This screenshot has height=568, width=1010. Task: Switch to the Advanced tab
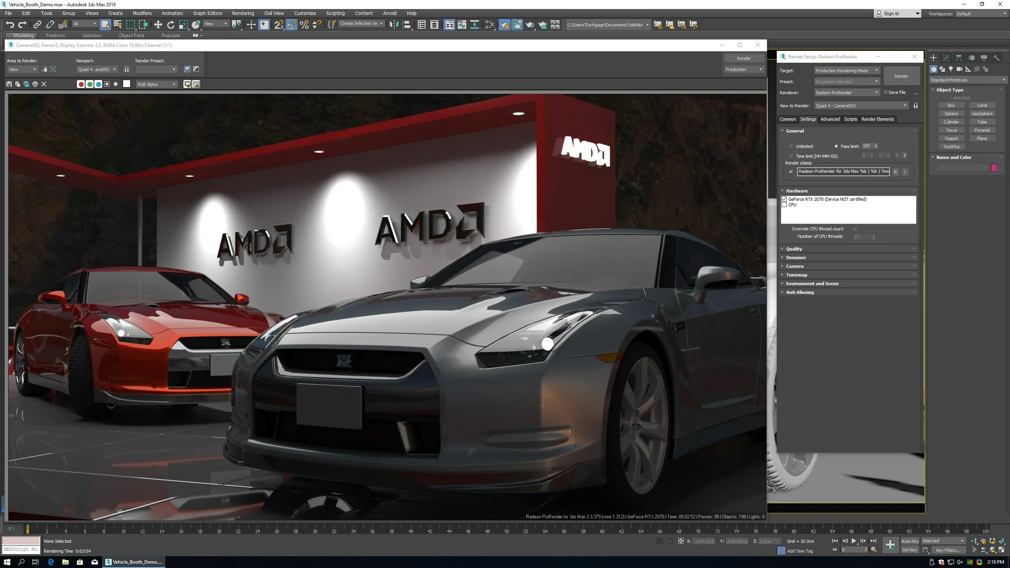tap(830, 119)
